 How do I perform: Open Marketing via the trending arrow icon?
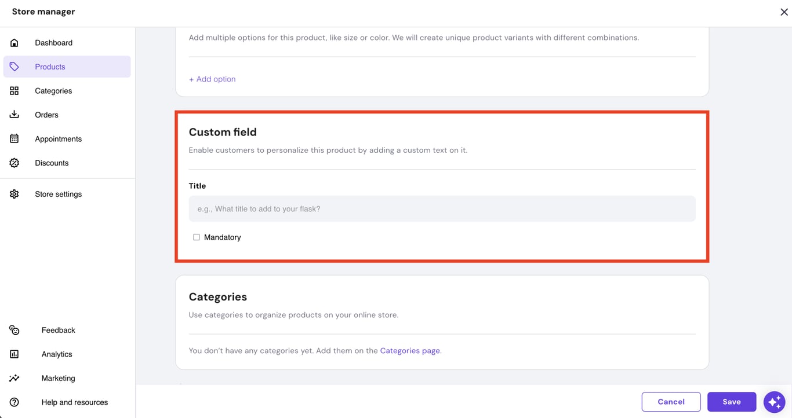(x=14, y=378)
